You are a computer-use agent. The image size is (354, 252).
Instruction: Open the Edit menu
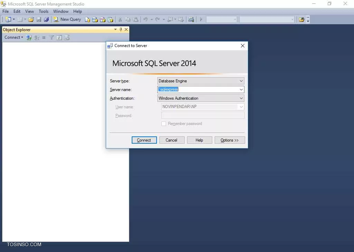point(17,11)
